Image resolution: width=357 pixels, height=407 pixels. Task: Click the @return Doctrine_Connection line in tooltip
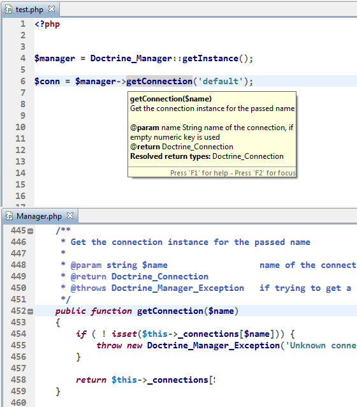click(x=182, y=147)
